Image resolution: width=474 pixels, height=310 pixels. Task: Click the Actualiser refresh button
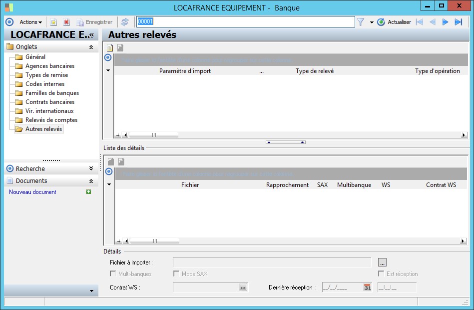[394, 22]
